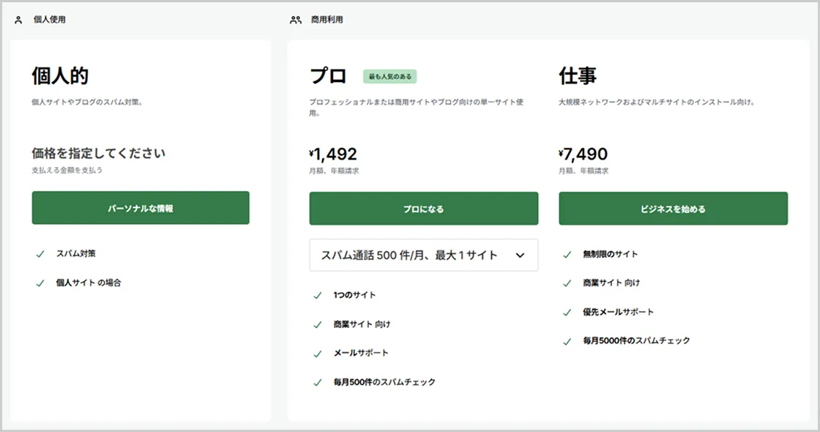Screen dimensions: 820x432
Task: Click checkmark beside 毎月5000件のスパムチェック
Action: pos(567,341)
